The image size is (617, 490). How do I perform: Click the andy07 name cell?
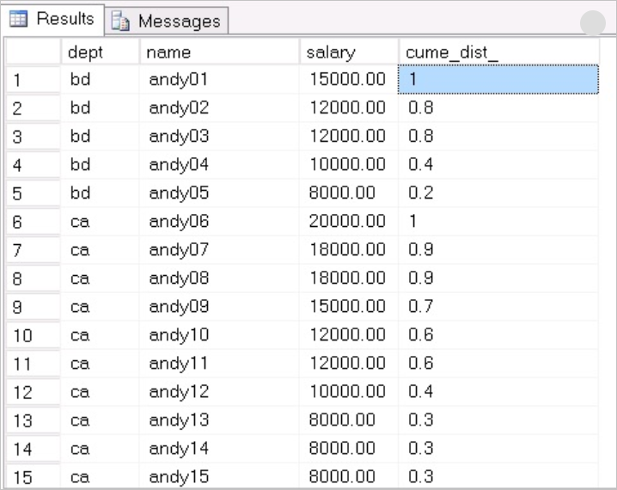tap(219, 250)
